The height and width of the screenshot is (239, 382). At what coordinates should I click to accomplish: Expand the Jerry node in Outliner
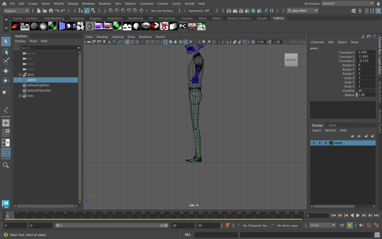point(20,75)
